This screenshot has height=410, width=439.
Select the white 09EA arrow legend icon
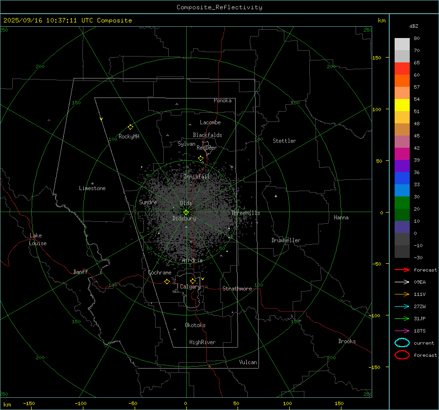[402, 282]
